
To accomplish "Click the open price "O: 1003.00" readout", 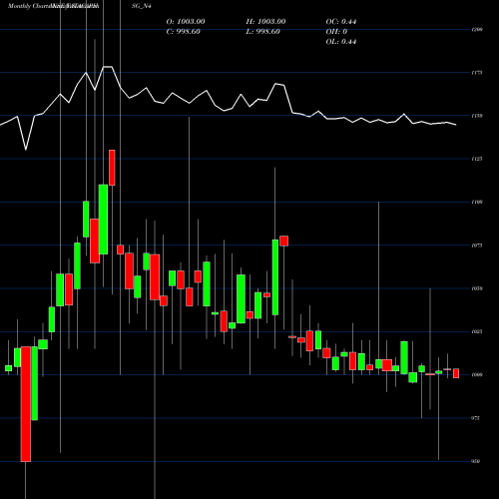I will (186, 22).
